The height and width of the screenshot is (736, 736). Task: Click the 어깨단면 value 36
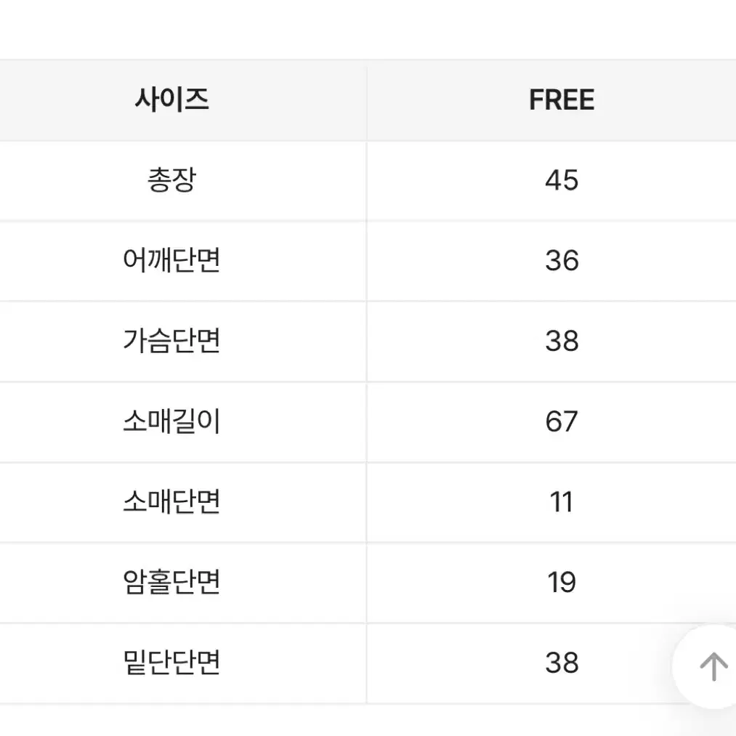click(x=562, y=261)
